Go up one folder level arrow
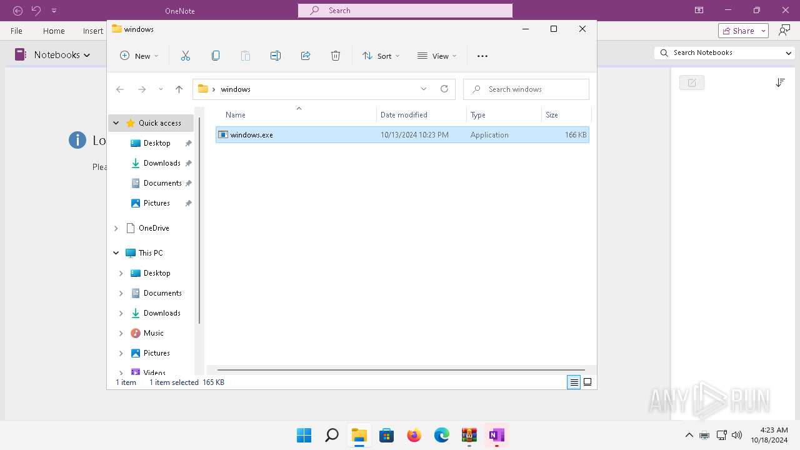This screenshot has height=450, width=800. pos(179,89)
